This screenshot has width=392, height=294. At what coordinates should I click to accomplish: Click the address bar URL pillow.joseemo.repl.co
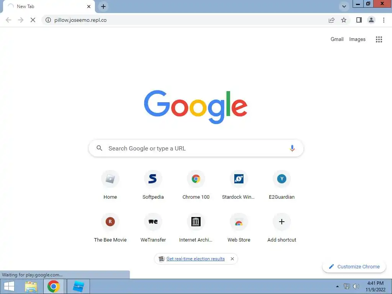click(80, 20)
